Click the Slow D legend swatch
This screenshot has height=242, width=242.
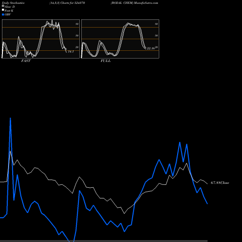3,6
